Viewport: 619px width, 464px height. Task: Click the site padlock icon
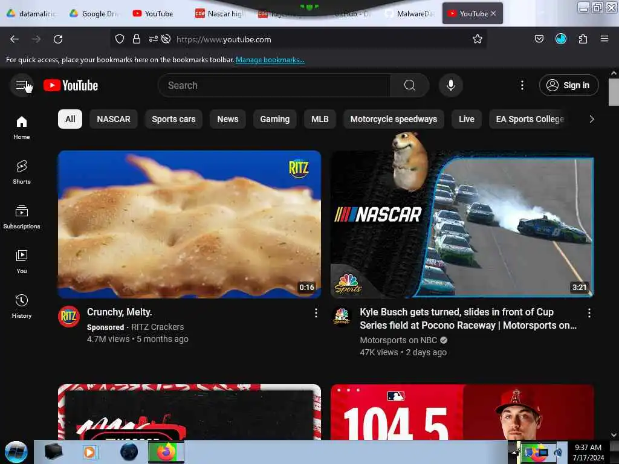[137, 39]
